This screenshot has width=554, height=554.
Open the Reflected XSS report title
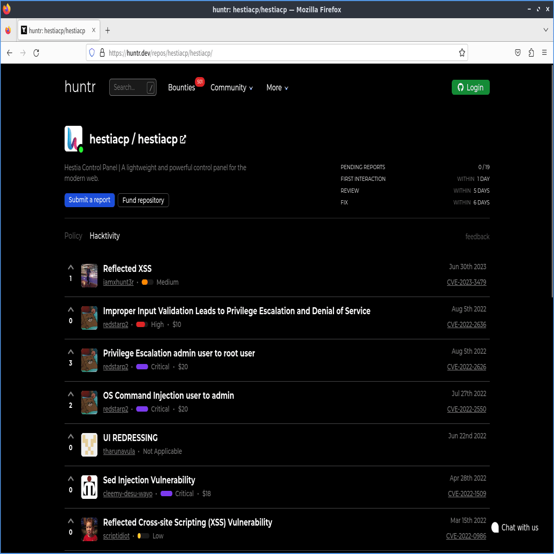(127, 269)
